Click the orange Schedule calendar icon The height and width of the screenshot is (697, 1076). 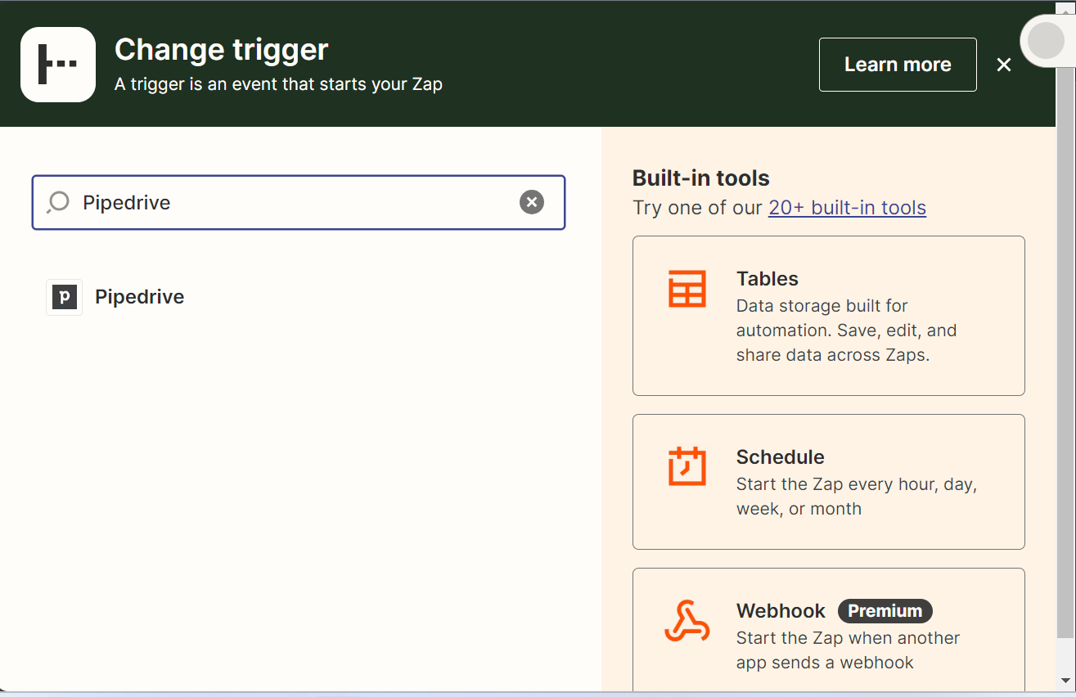point(687,466)
